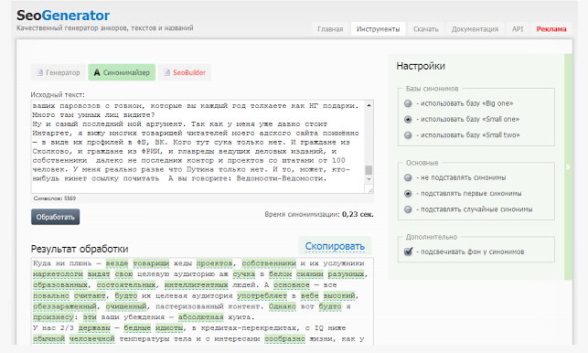Switch to the SeoBuilder tool tab
The image size is (588, 353).
pos(184,72)
